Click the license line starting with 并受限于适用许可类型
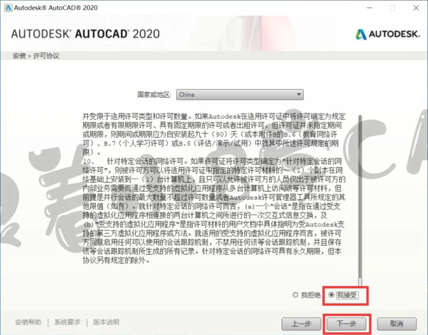This screenshot has height=335, width=428. (x=214, y=117)
